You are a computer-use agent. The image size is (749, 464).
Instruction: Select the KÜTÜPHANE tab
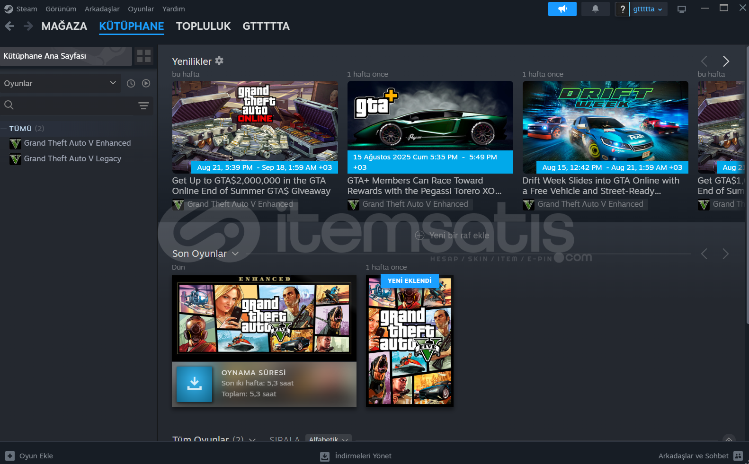(132, 26)
